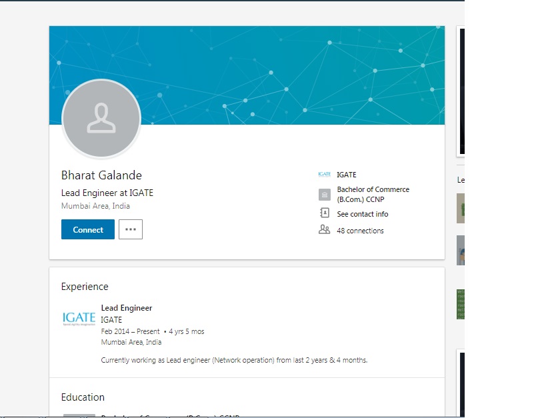Open IGATE company link in profile summary
The width and height of the screenshot is (546, 418).
tap(347, 175)
